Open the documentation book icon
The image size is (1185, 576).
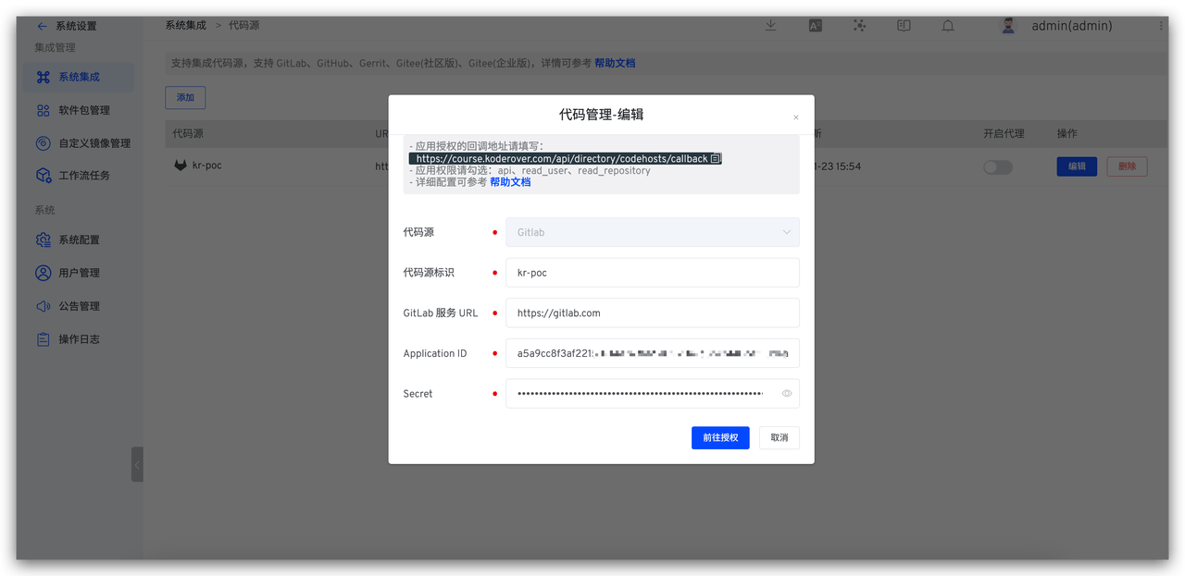[904, 25]
